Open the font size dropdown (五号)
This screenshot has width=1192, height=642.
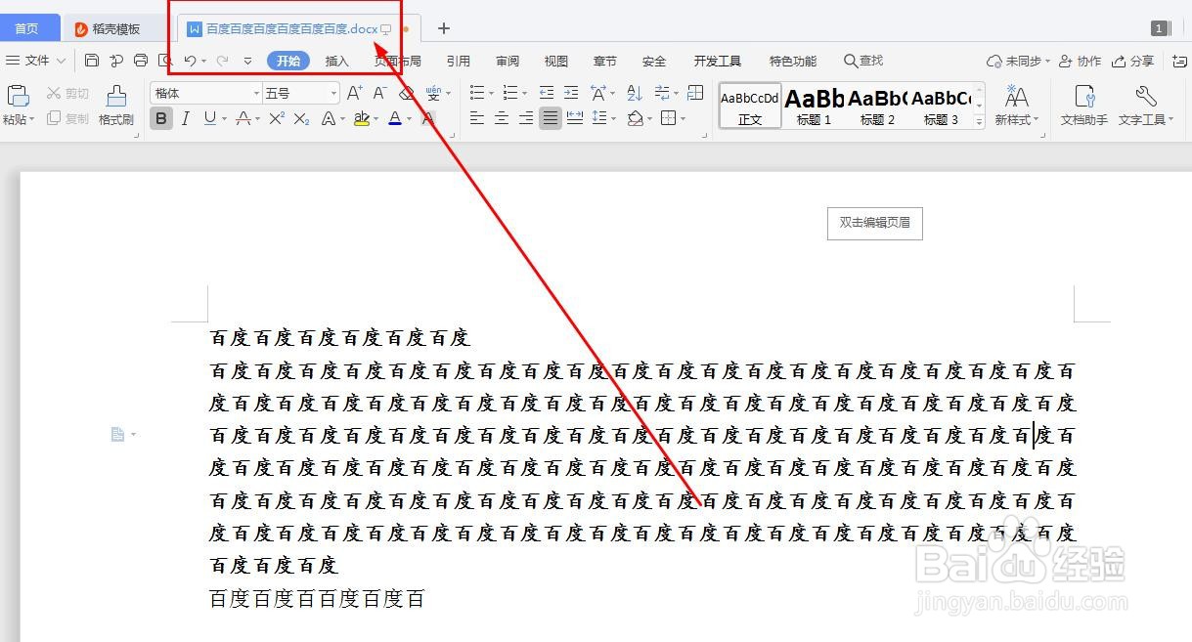tap(333, 94)
